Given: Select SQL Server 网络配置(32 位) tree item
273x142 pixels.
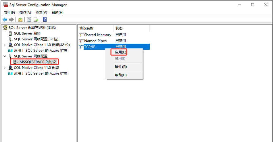Looking at the screenshot, I should pyautogui.click(x=36, y=39).
